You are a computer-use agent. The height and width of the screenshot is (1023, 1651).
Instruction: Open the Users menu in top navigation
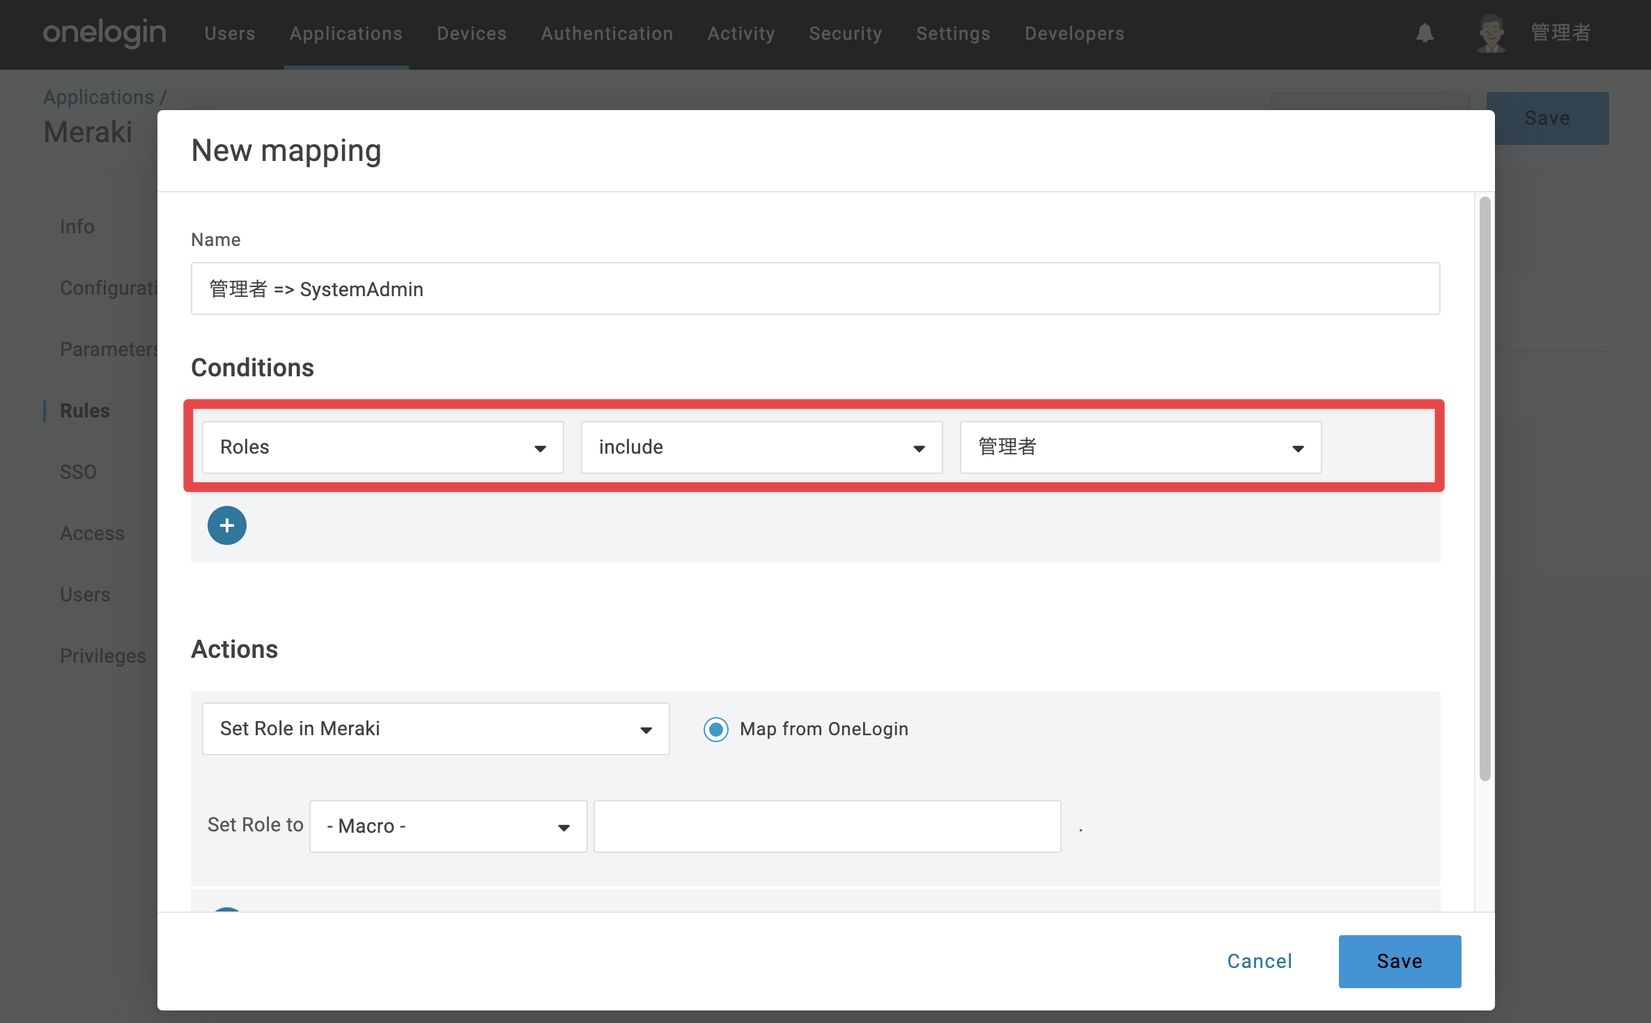pyautogui.click(x=230, y=33)
